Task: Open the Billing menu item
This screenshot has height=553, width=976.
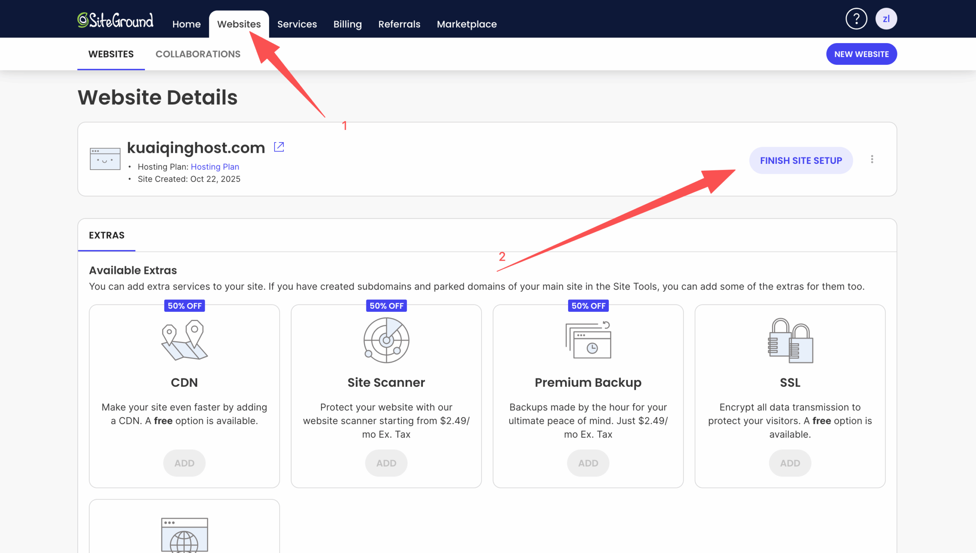Action: (347, 24)
